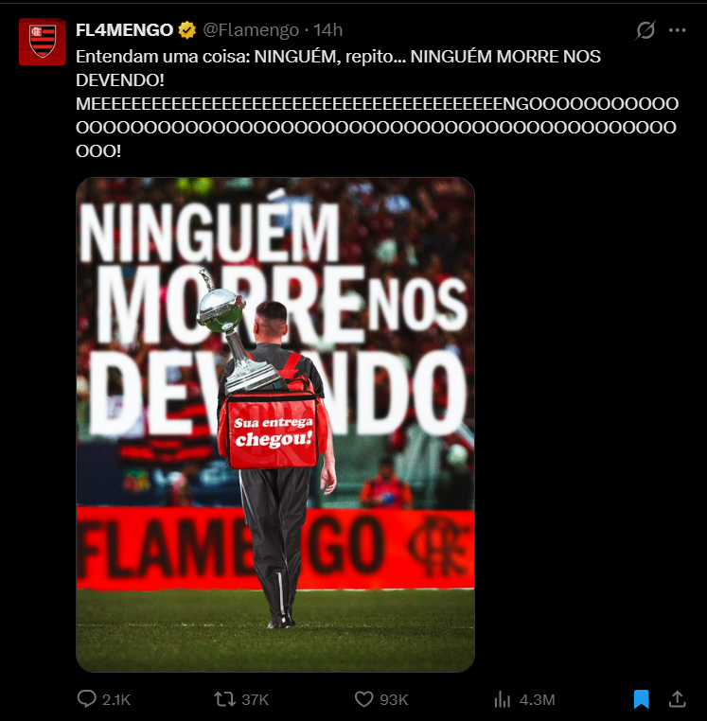The image size is (707, 721).
Task: Click the FL4MENGO display name
Action: 124,30
